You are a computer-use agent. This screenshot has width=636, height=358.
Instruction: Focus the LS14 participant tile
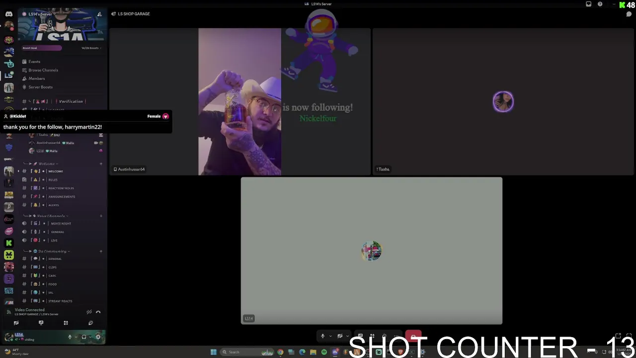(372, 251)
